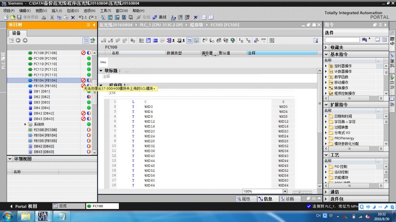The height and width of the screenshot is (222, 396).
Task: Click the Portal 视图 button
Action: [x=24, y=206]
